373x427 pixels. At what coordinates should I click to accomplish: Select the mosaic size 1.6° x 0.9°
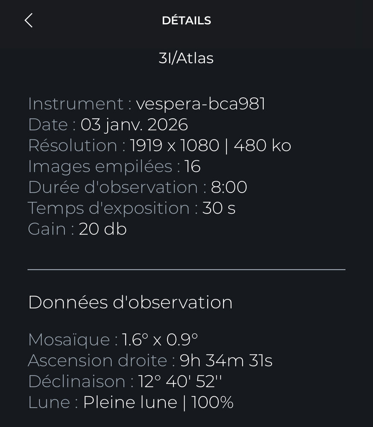pos(160,340)
